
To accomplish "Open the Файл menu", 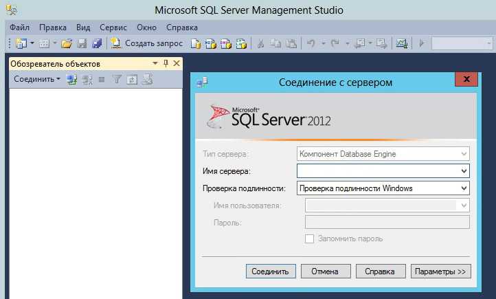I will [x=19, y=27].
